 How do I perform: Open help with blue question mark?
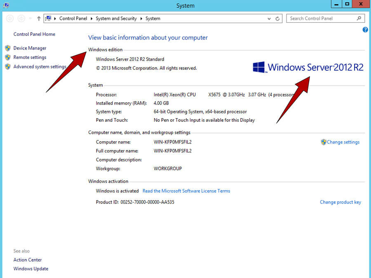[365, 30]
